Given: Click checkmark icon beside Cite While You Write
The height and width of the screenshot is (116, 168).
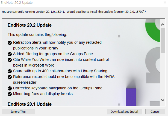Looking at the screenshot, I should tap(10, 60).
